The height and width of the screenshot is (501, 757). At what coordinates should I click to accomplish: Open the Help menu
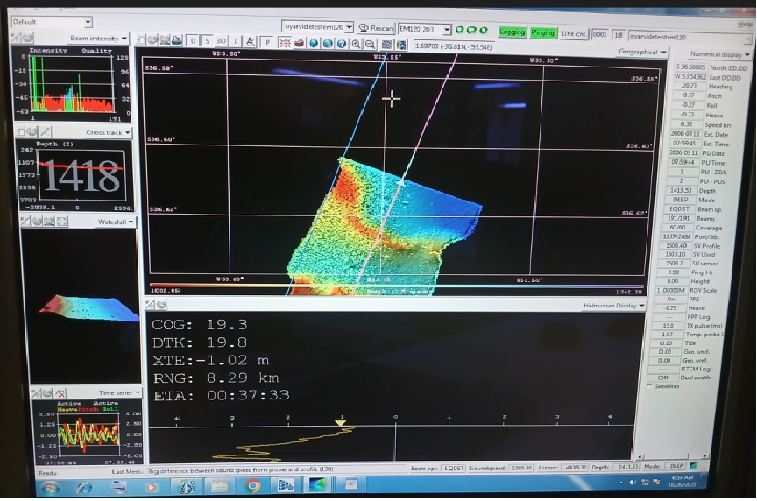[x=744, y=25]
